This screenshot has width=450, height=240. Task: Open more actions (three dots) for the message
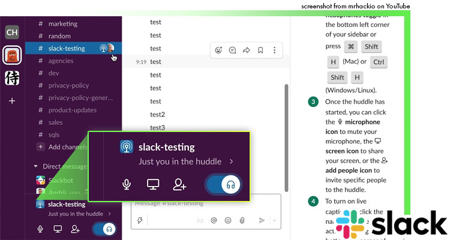pos(274,50)
